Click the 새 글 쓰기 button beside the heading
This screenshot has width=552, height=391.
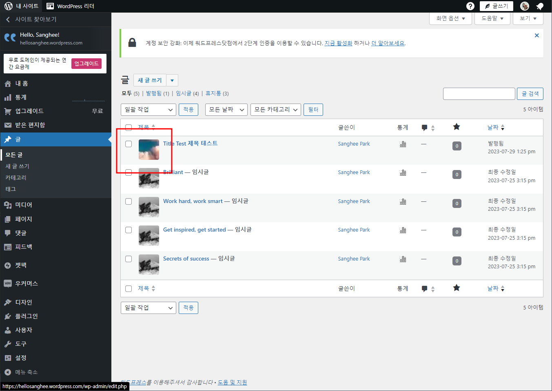(x=150, y=80)
